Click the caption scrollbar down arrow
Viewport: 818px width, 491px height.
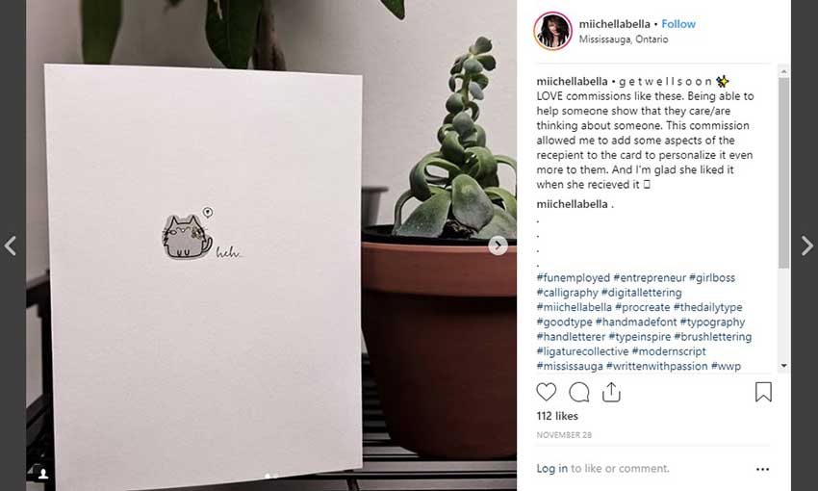pyautogui.click(x=783, y=366)
